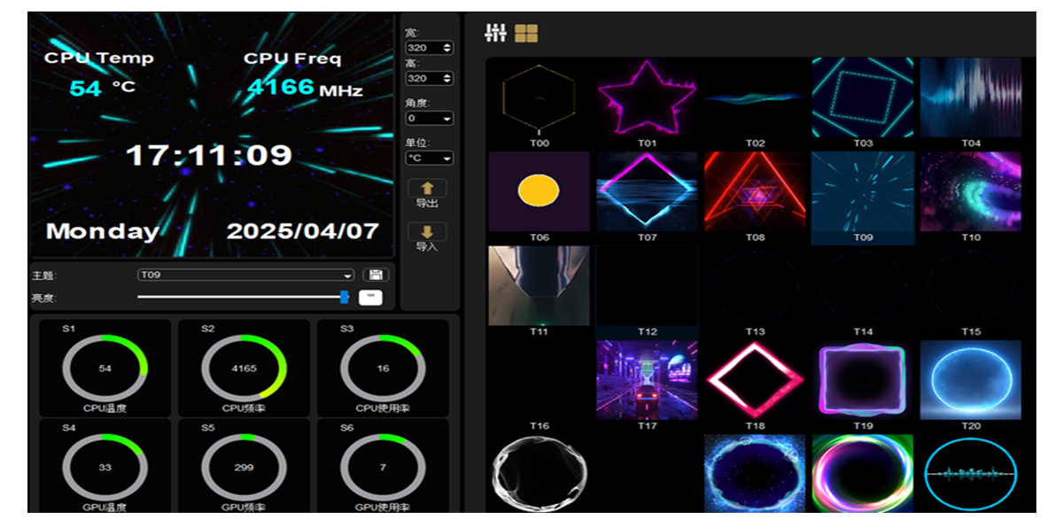This screenshot has width=1063, height=520.
Task: Open the 单位 unit dropdown showing °C
Action: pos(430,158)
